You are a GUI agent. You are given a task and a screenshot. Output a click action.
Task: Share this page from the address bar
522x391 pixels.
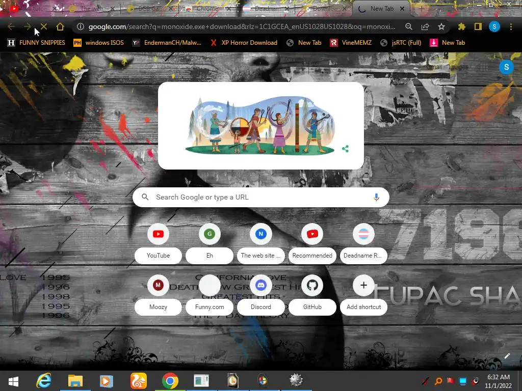pos(425,26)
